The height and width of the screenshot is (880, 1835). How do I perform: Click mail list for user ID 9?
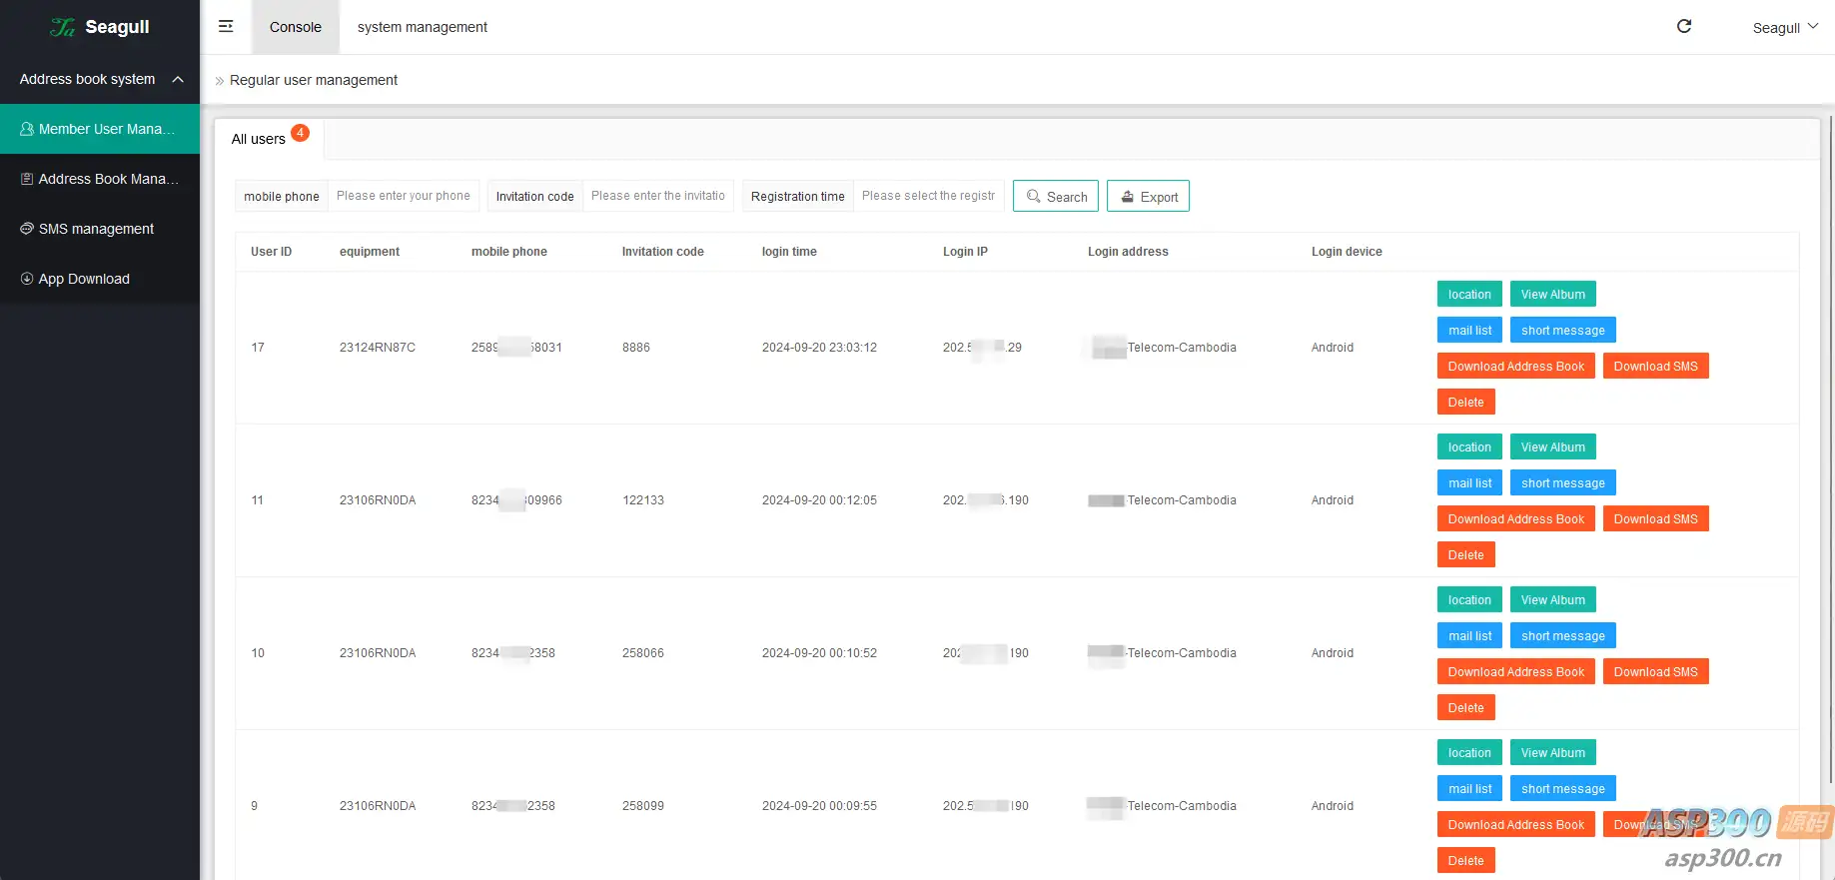pyautogui.click(x=1469, y=789)
